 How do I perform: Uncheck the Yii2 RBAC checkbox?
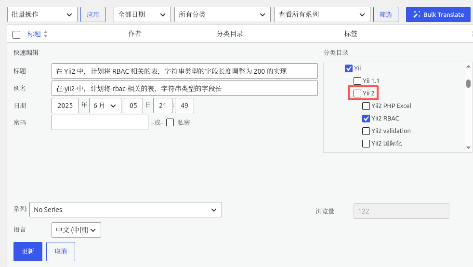coord(366,119)
